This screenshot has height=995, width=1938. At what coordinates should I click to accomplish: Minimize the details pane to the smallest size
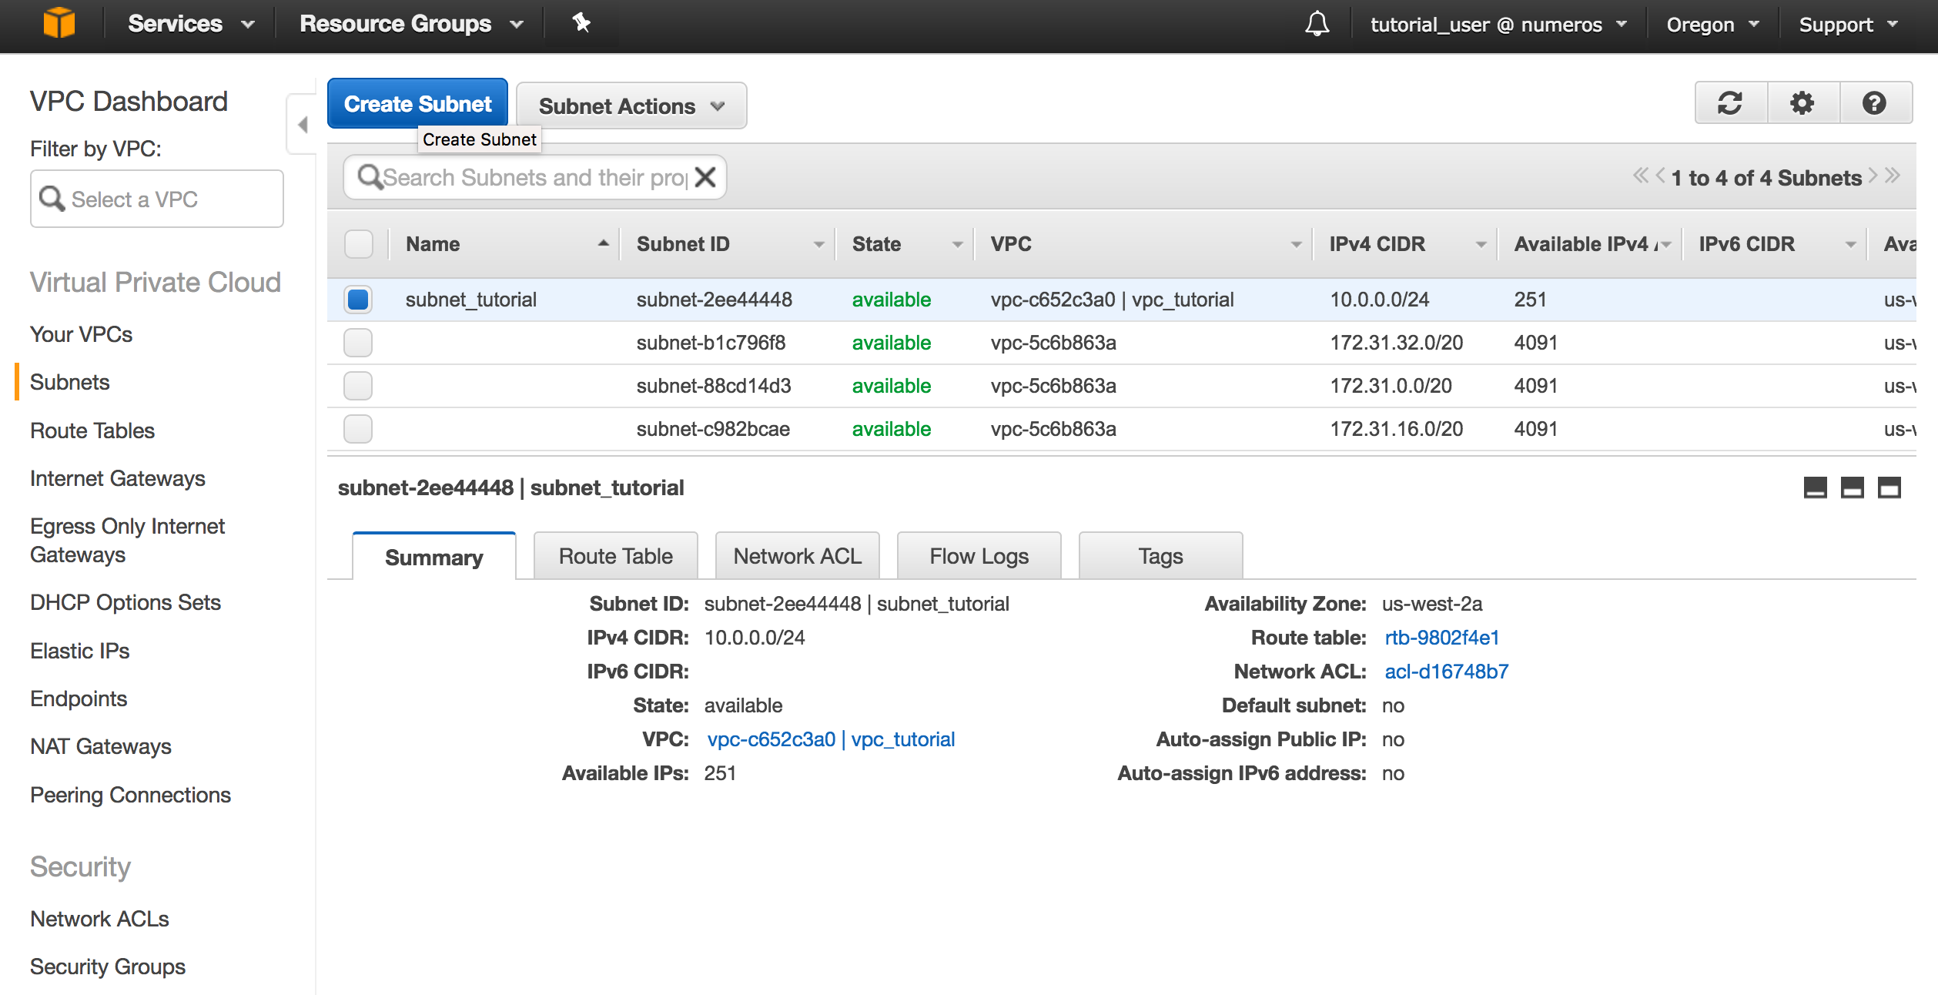point(1815,487)
